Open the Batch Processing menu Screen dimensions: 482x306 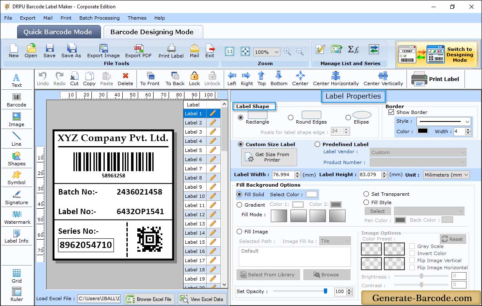[x=99, y=18]
